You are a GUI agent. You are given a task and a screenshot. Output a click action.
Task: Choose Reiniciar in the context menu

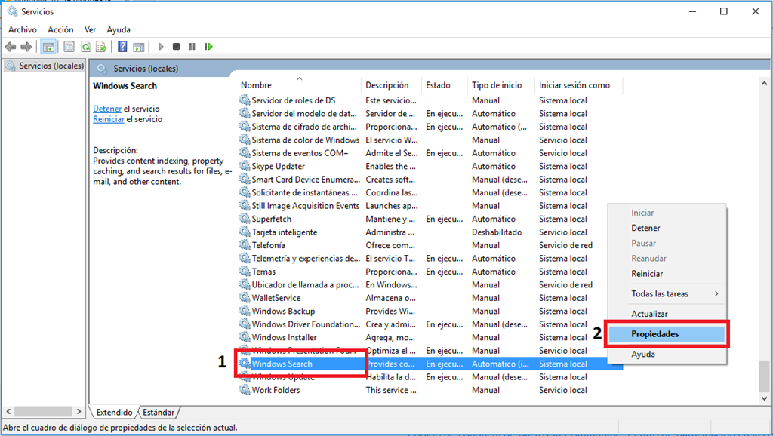coord(667,274)
